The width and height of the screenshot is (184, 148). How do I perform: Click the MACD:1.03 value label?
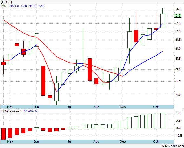[x=31, y=111]
